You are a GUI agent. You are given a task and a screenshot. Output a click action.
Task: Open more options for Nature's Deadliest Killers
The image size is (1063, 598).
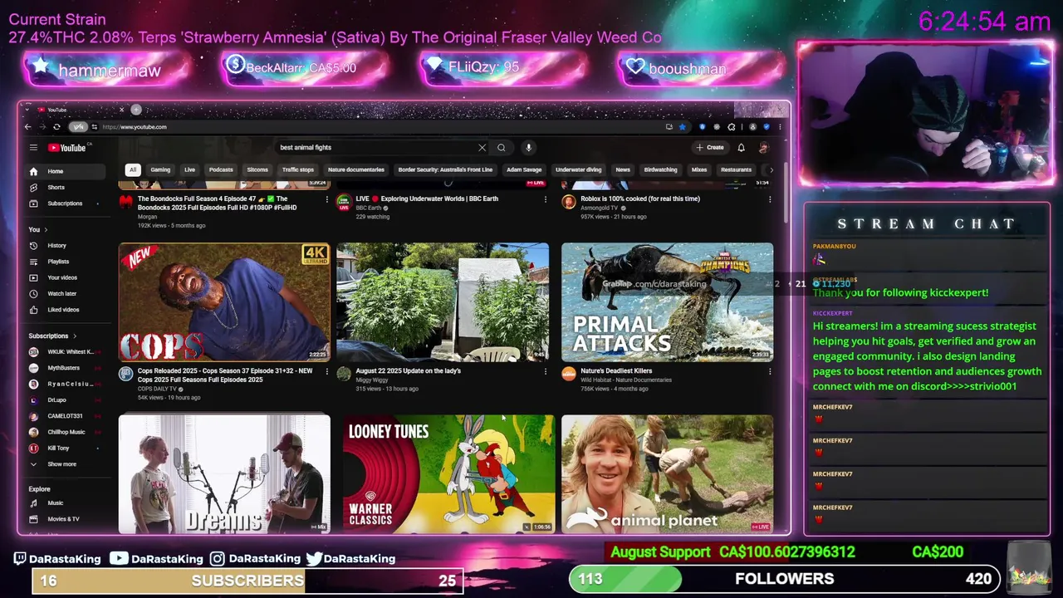pyautogui.click(x=770, y=371)
